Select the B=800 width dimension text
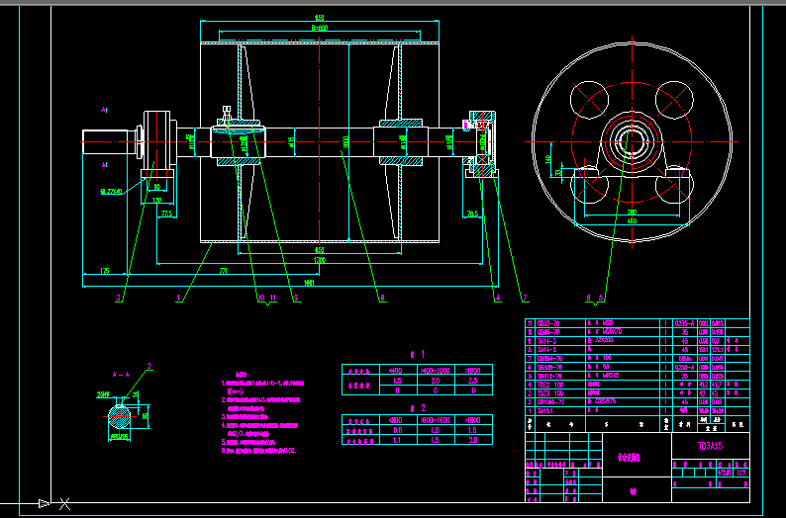Viewport: 786px width, 518px height. (x=320, y=29)
